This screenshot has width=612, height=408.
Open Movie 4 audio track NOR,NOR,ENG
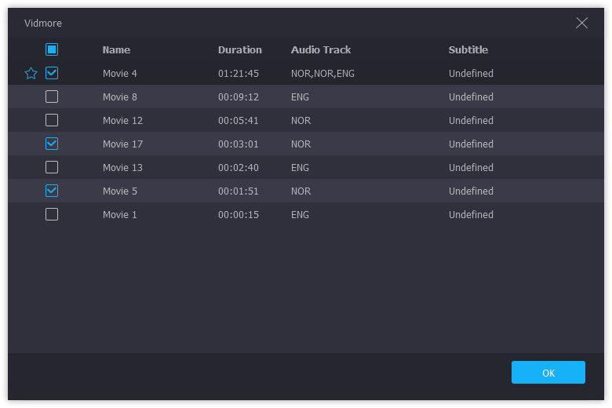coord(322,74)
